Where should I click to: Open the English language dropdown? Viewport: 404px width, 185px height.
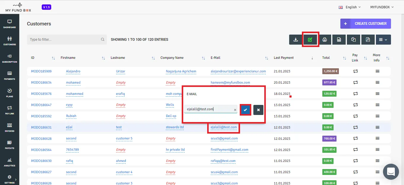point(350,7)
